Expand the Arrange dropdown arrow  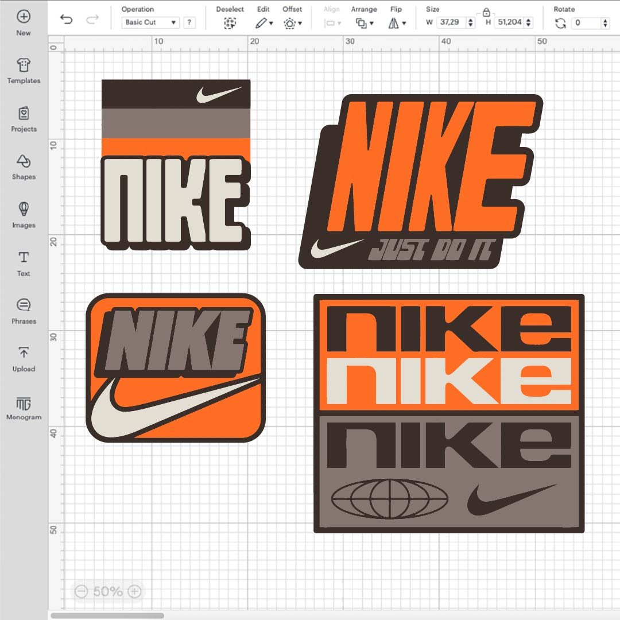371,24
